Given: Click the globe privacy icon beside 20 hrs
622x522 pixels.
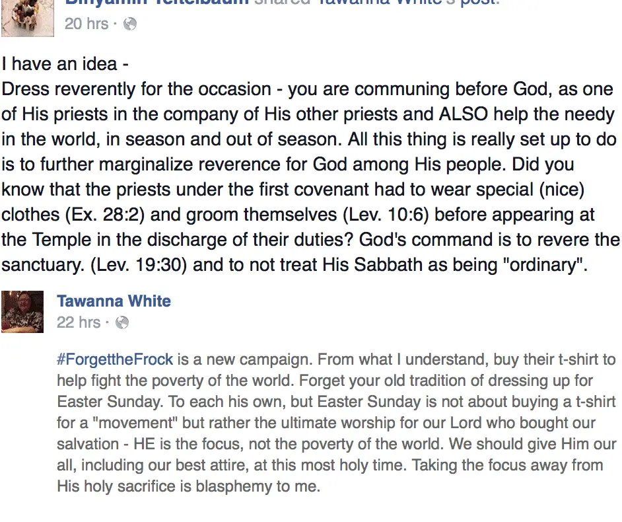Looking at the screenshot, I should coord(130,24).
